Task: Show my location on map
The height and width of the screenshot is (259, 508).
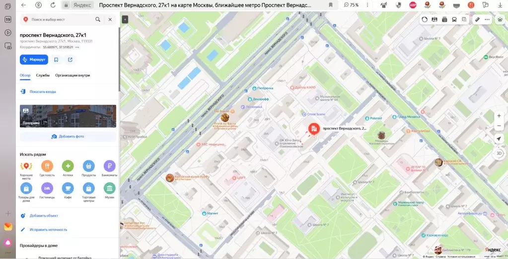Action: 499,138
